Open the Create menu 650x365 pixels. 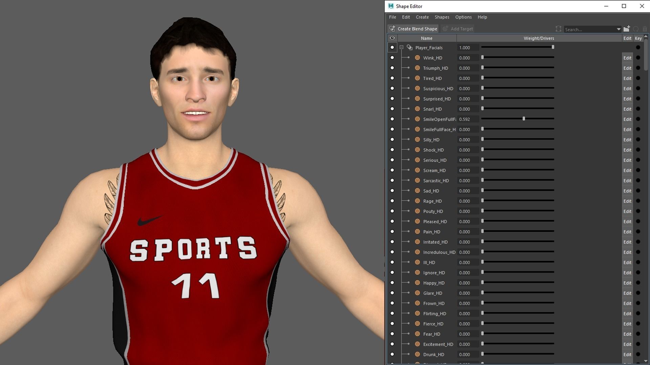pyautogui.click(x=422, y=17)
